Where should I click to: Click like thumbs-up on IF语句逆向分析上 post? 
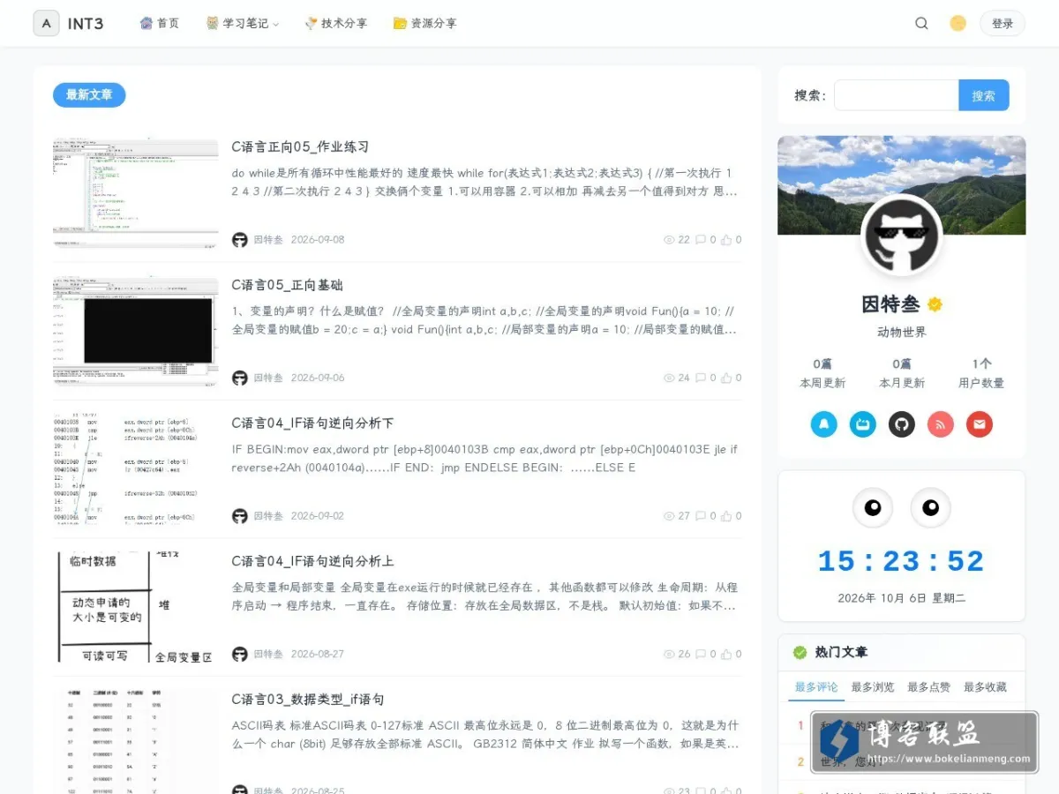[x=726, y=654]
